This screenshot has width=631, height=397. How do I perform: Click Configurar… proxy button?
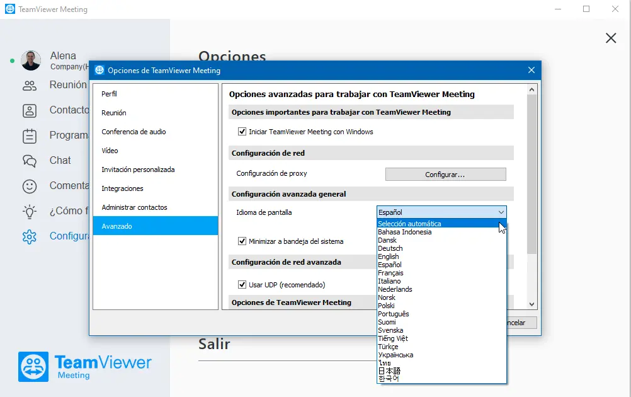[445, 175]
